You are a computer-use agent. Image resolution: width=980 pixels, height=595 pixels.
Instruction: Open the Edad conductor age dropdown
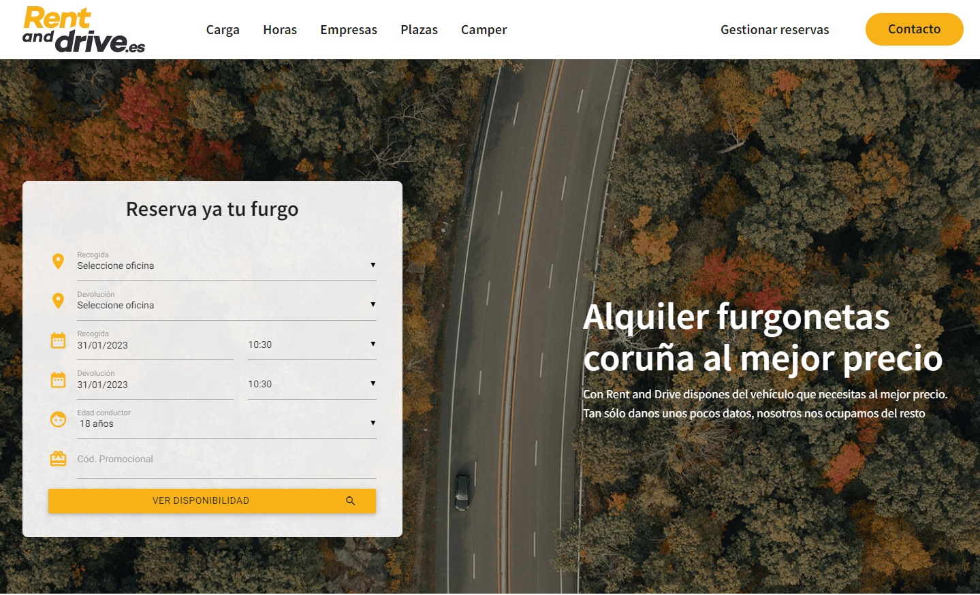(226, 423)
